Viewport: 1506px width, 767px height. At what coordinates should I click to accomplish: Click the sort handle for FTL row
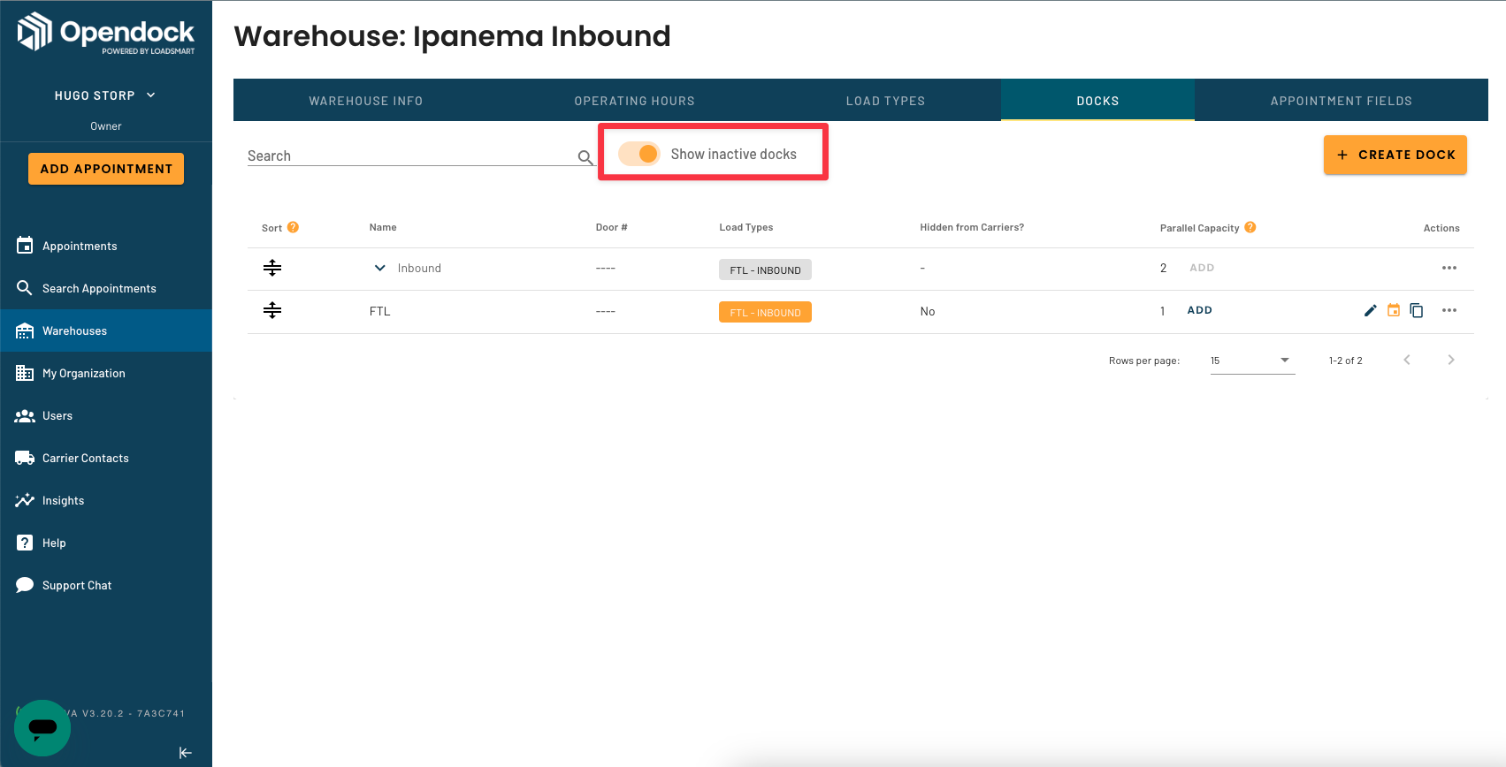tap(272, 310)
